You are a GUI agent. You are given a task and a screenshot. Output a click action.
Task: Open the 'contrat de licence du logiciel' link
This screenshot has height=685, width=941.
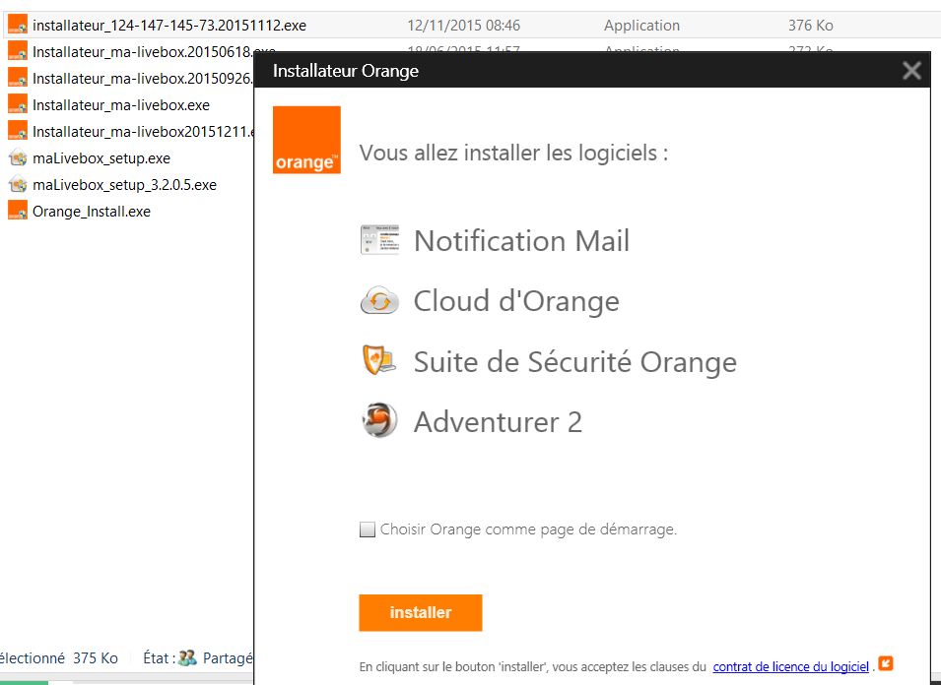pos(790,666)
